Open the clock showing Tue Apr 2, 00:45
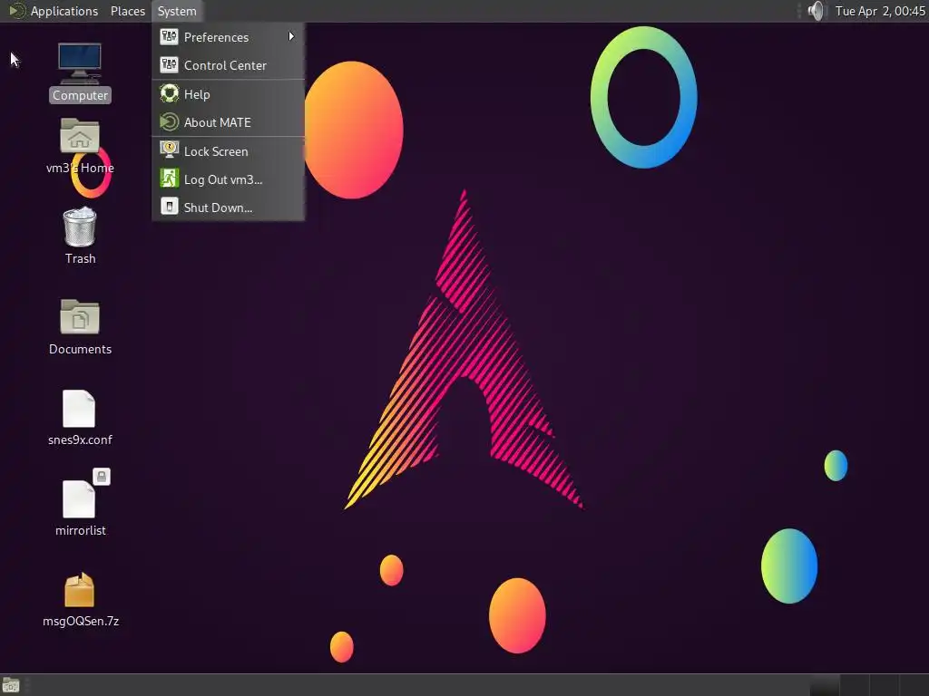The image size is (929, 696). [x=880, y=11]
